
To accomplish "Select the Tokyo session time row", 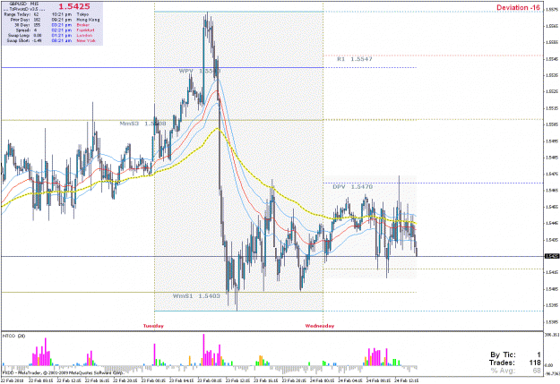I will pyautogui.click(x=70, y=14).
